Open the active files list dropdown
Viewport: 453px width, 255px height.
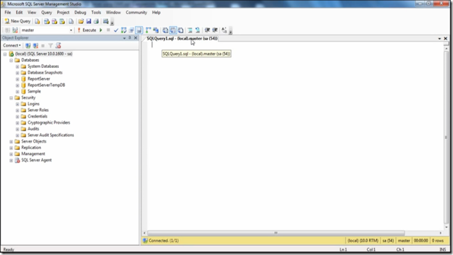pyautogui.click(x=440, y=39)
